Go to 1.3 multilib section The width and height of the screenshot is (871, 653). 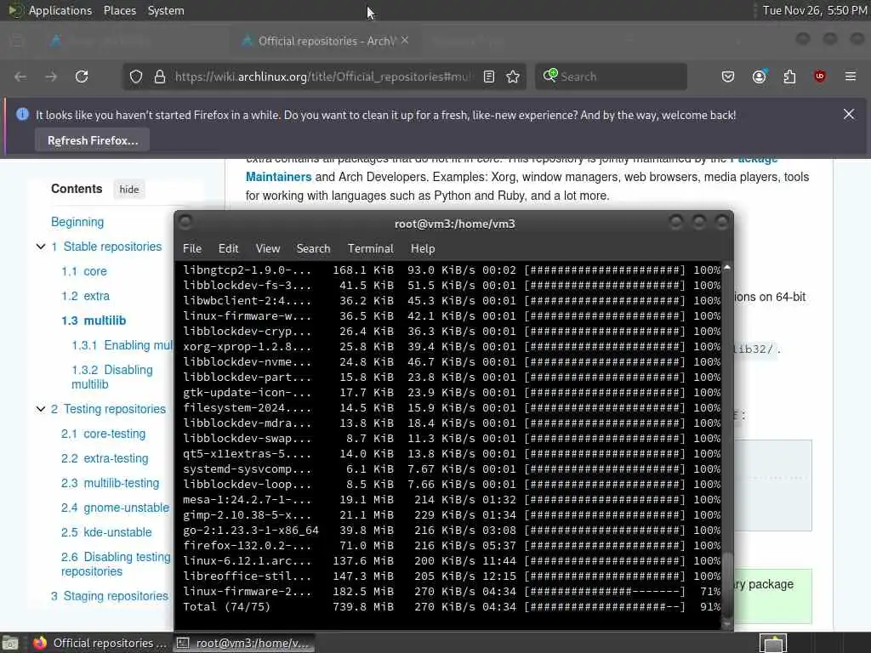coord(94,321)
